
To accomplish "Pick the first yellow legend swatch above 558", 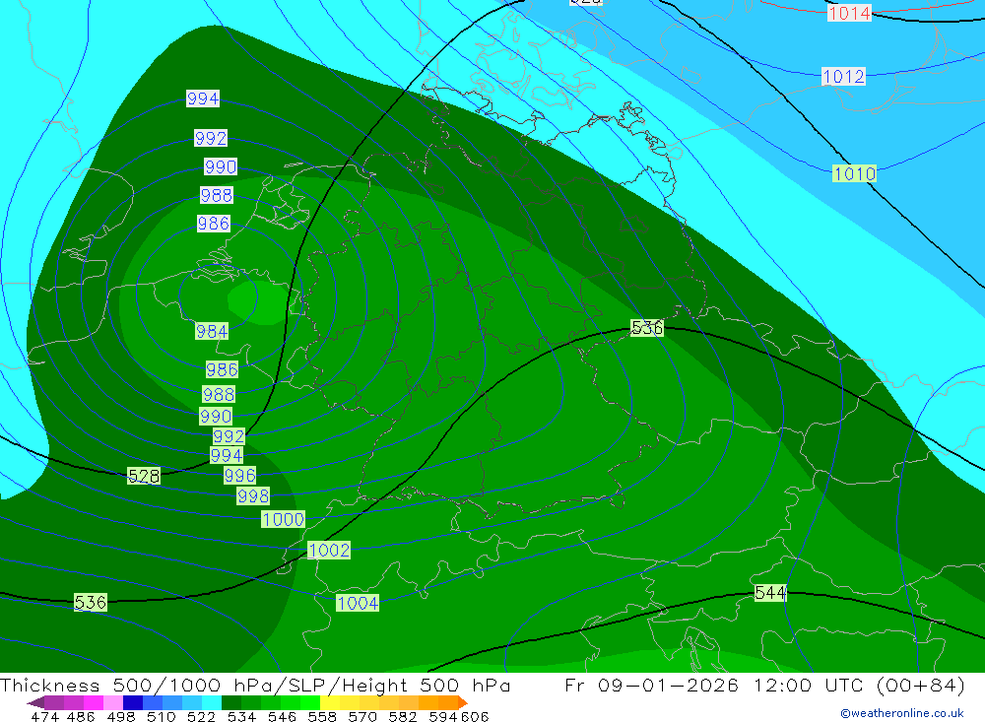I will point(330,702).
